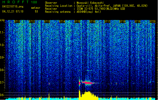Click the 0.9 kHz axis label
Viewport: 158px width, 100px height.
(2, 57)
